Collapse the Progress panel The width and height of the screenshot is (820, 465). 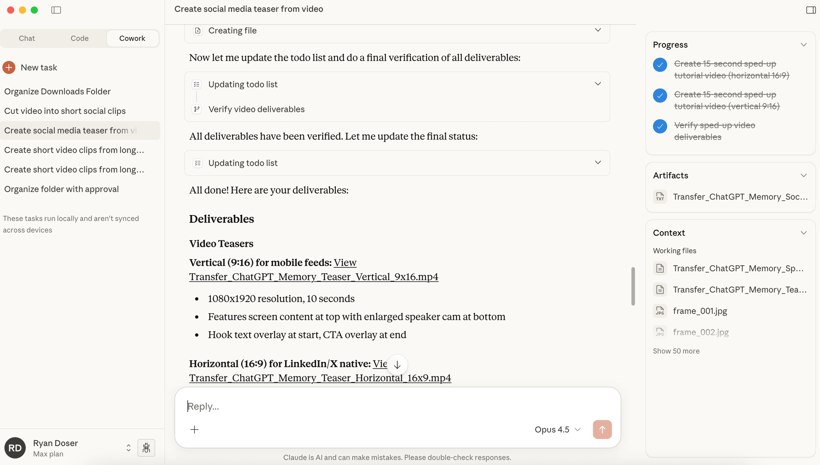tap(803, 45)
